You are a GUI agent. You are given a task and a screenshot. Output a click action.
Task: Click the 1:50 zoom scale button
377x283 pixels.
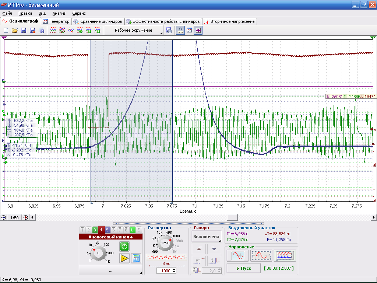pyautogui.click(x=15, y=217)
